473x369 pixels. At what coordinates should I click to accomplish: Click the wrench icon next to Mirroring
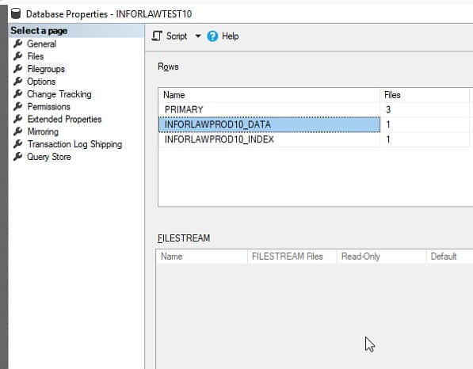tap(17, 131)
